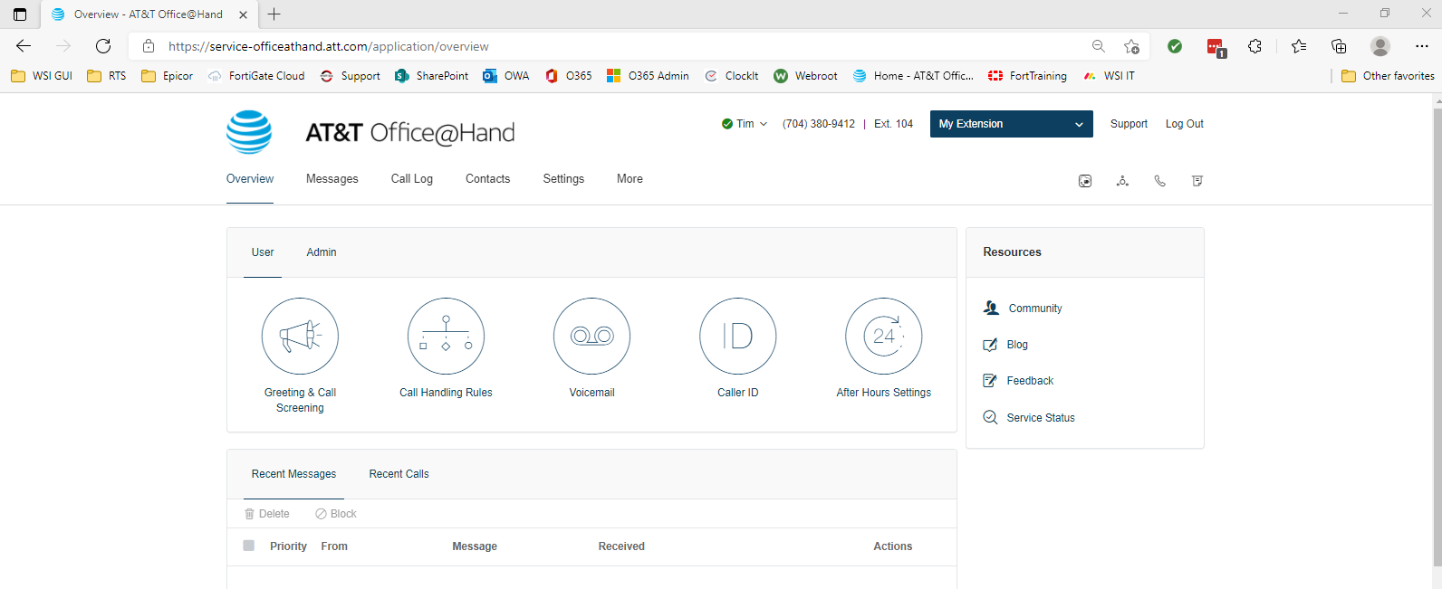
Task: Go to the Call Log page
Action: (x=411, y=179)
